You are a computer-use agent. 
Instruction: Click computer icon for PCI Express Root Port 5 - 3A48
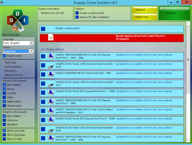point(51,120)
